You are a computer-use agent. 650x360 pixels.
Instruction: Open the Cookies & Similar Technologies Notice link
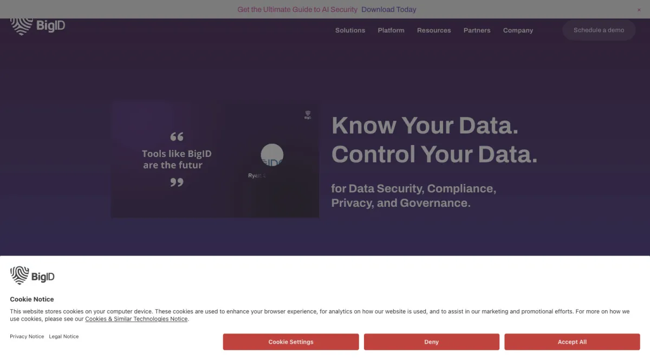tap(136, 319)
